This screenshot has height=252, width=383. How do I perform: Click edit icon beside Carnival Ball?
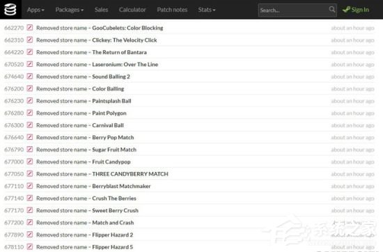(x=30, y=125)
